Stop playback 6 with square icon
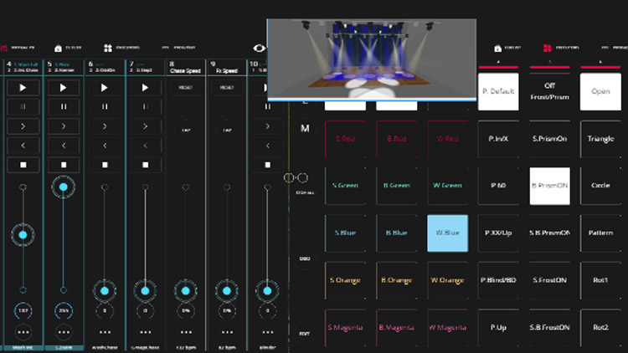628x353 pixels. pyautogui.click(x=104, y=164)
